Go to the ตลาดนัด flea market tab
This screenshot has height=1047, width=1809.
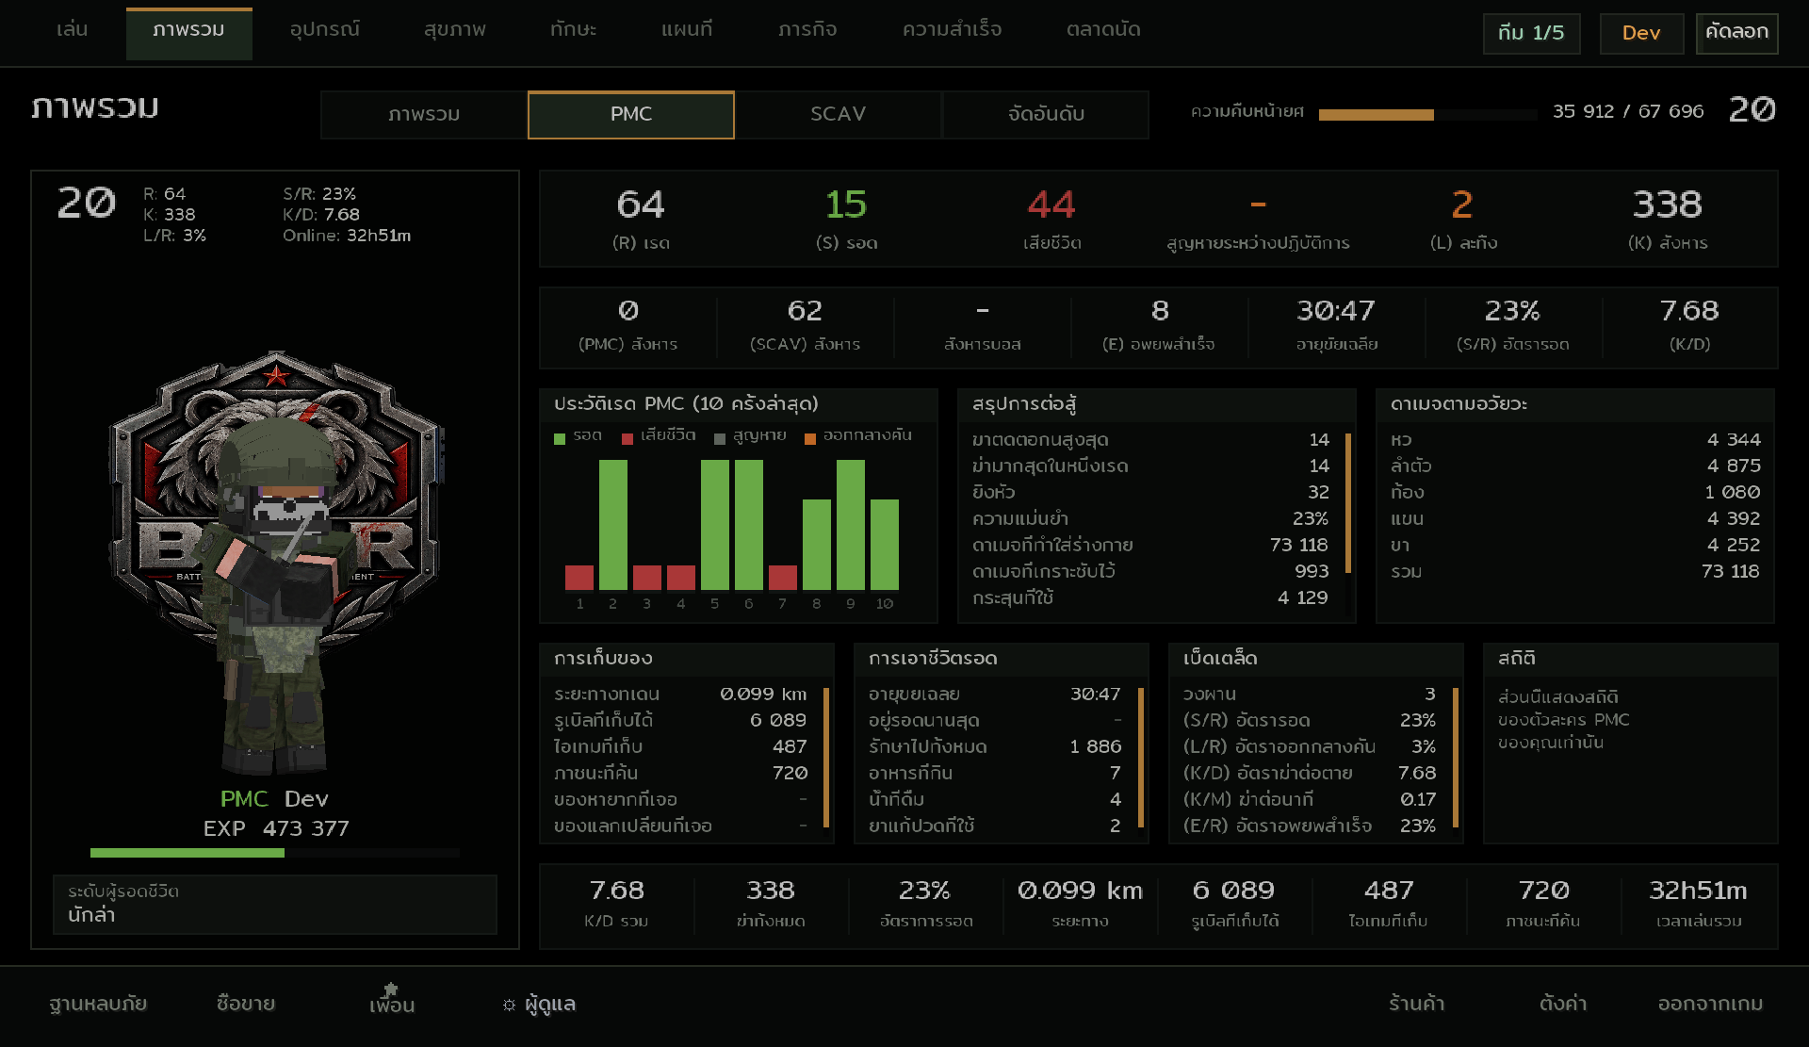click(1103, 30)
